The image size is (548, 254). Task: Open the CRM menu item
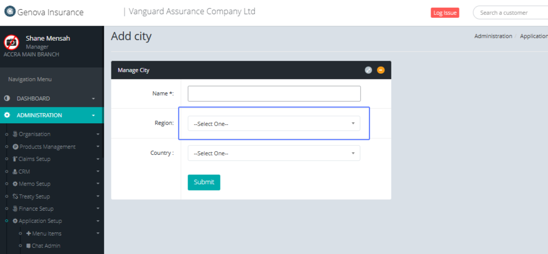pos(24,172)
